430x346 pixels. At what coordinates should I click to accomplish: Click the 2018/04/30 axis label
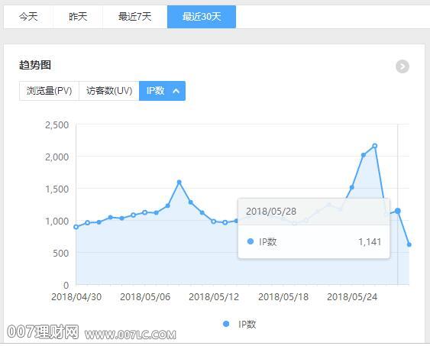click(x=76, y=296)
